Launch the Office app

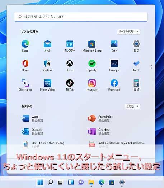[x=25, y=66]
